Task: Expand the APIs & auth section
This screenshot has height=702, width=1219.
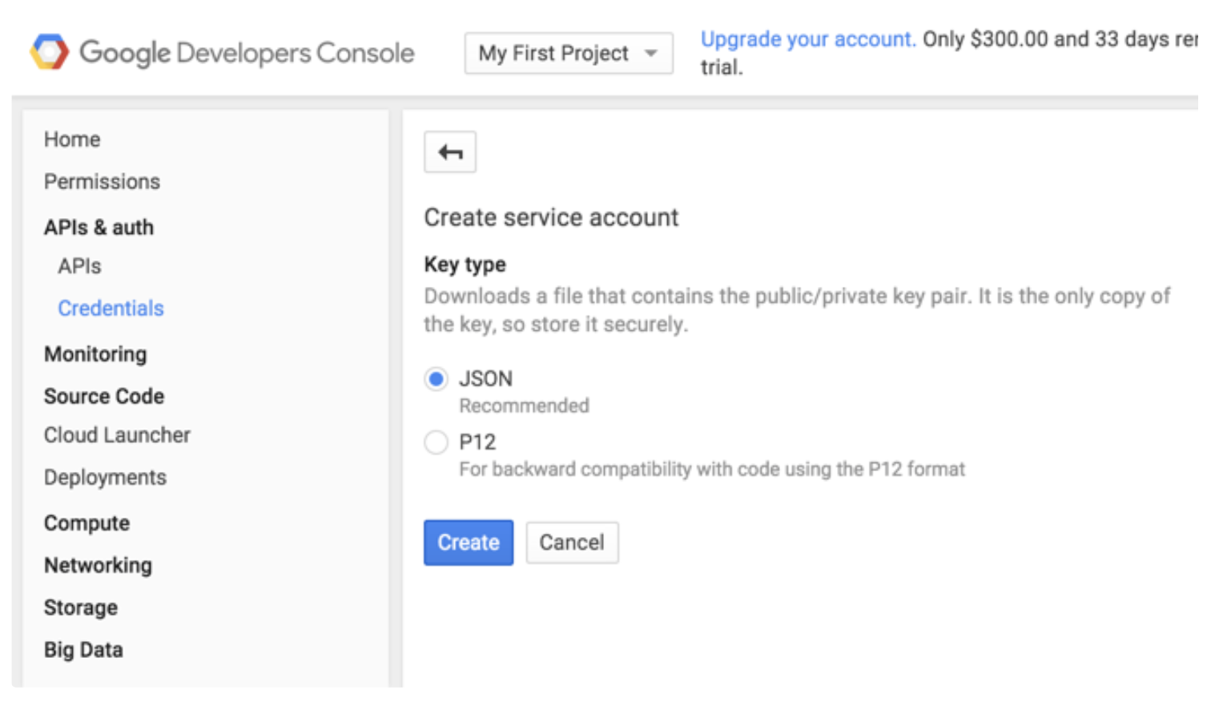Action: pos(99,228)
